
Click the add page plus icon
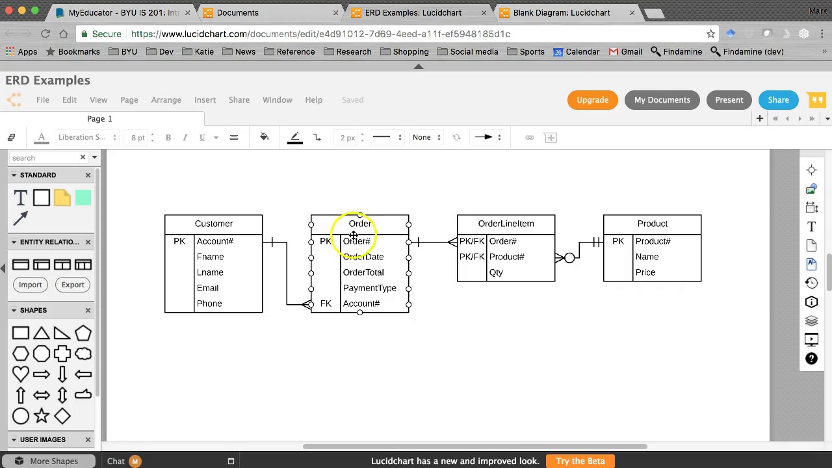[759, 118]
